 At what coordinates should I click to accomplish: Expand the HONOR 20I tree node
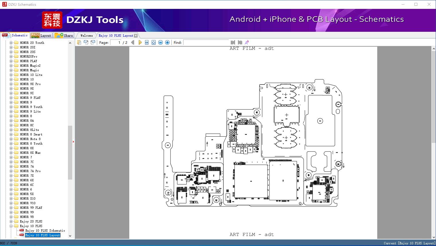click(11, 47)
